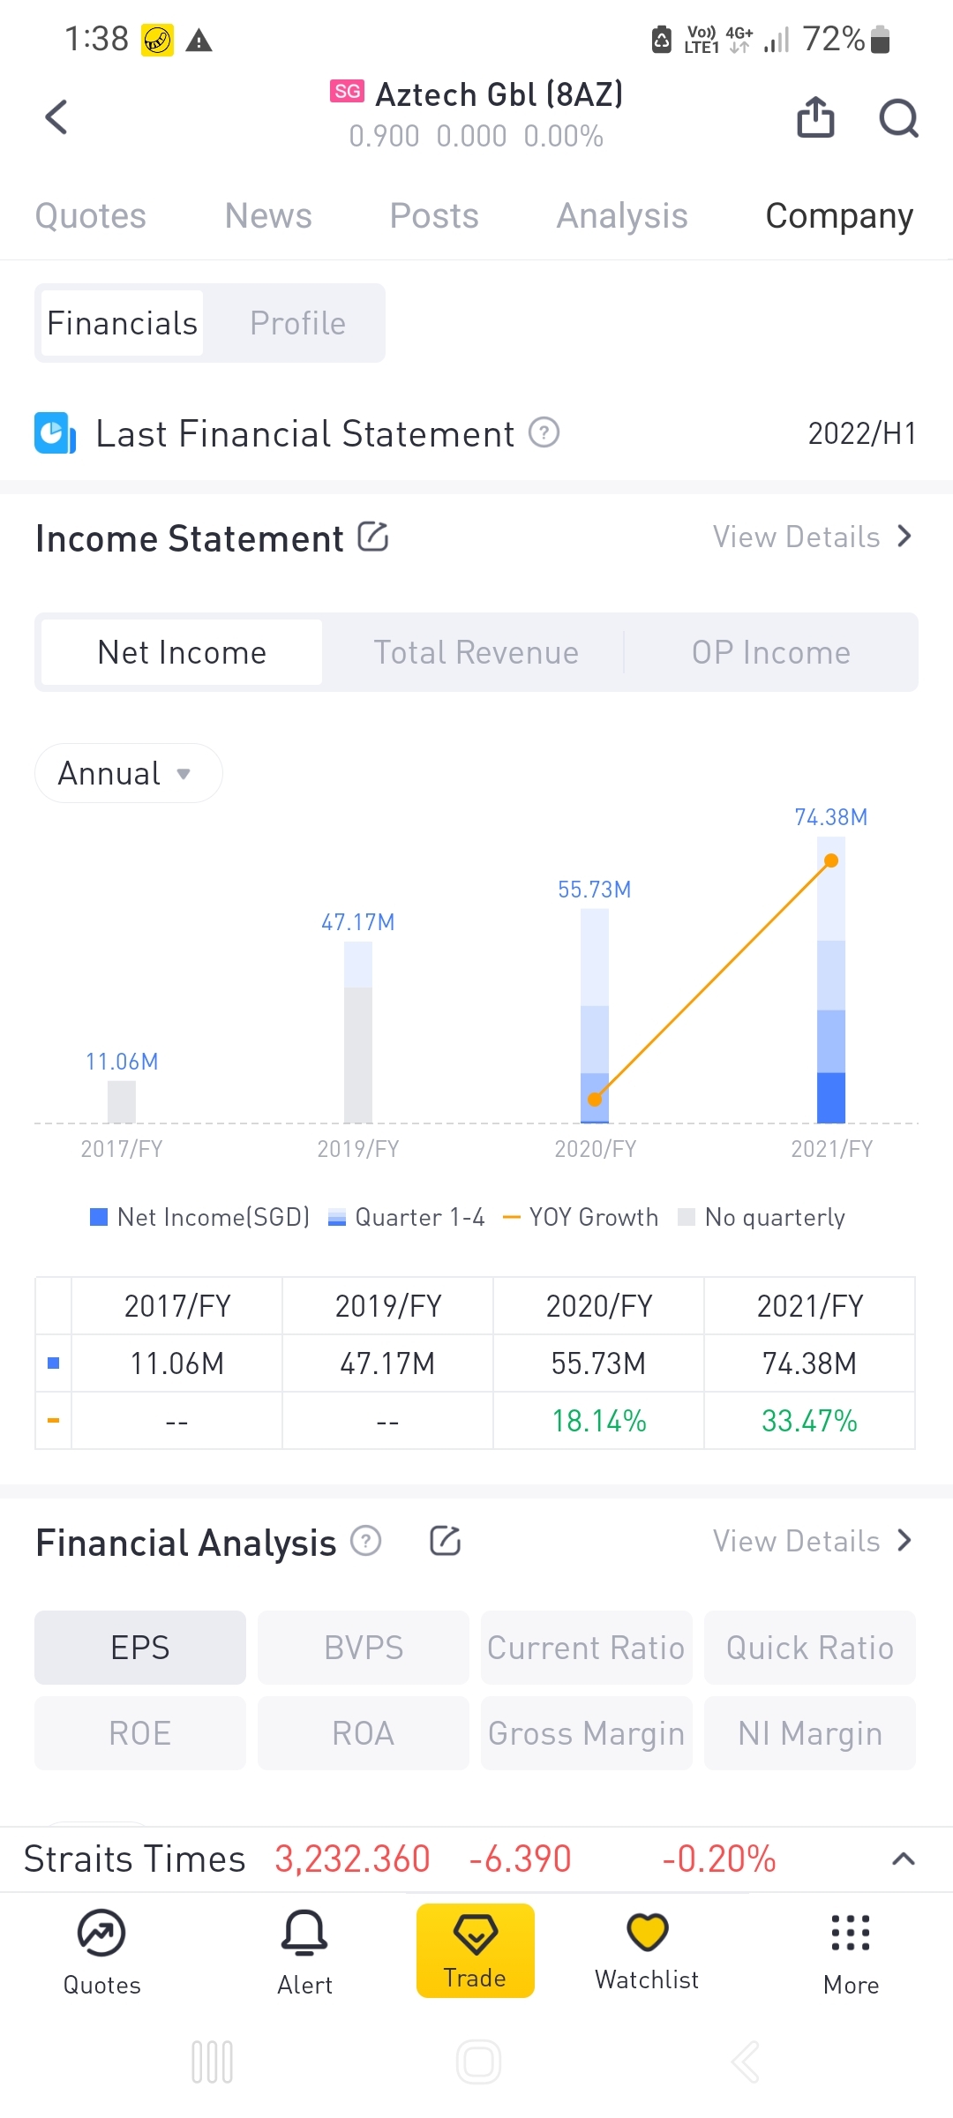The width and height of the screenshot is (953, 2118).
Task: Select Net Income chart toggle
Action: (182, 652)
